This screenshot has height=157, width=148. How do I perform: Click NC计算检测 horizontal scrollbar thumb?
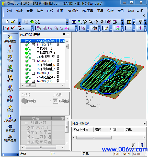94,137
